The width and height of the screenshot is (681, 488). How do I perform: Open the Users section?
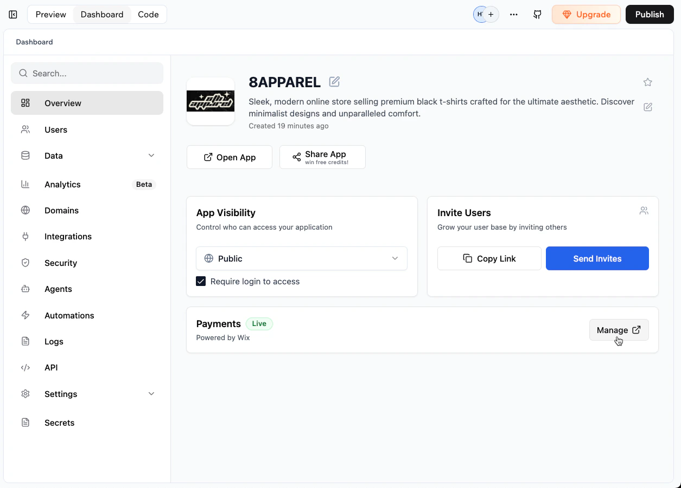click(x=87, y=129)
